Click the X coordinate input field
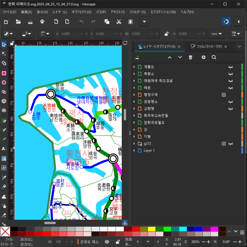247x247 pixels. pos(69,34)
